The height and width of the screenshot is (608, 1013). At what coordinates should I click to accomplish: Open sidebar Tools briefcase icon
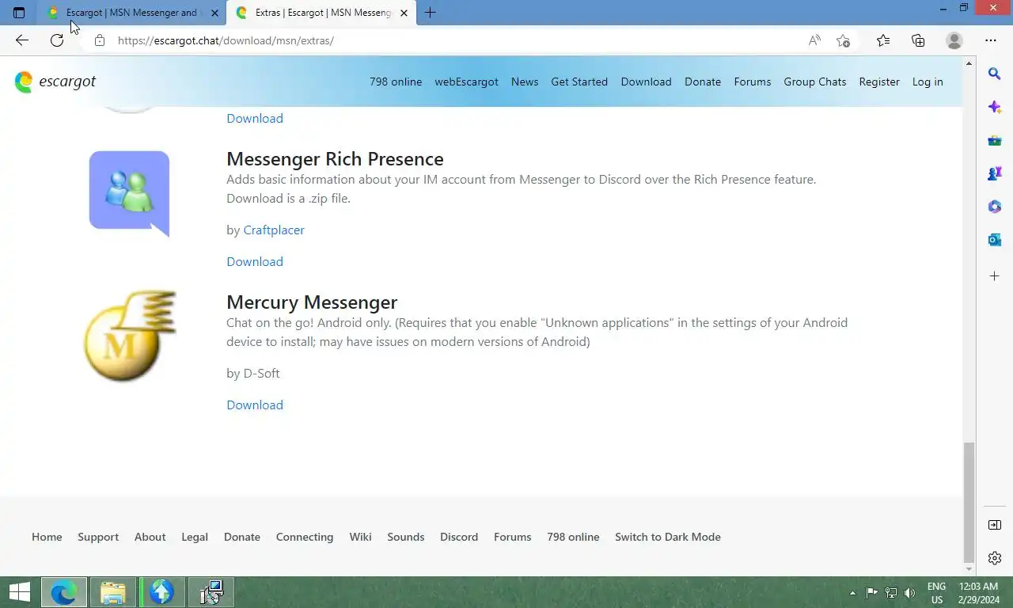(995, 140)
